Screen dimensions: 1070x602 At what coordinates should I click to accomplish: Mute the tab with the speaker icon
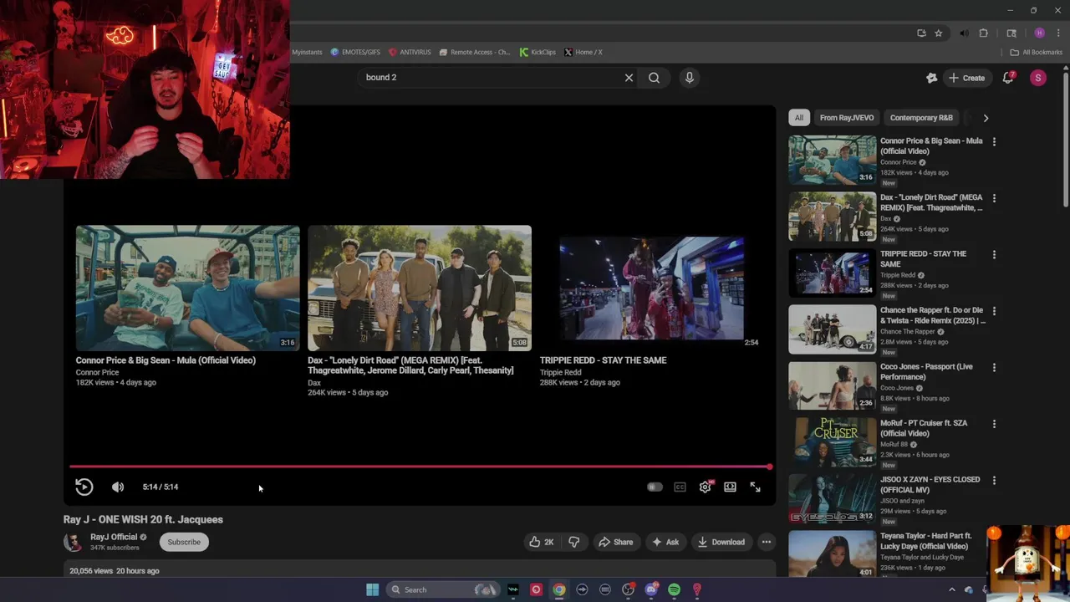coord(964,33)
